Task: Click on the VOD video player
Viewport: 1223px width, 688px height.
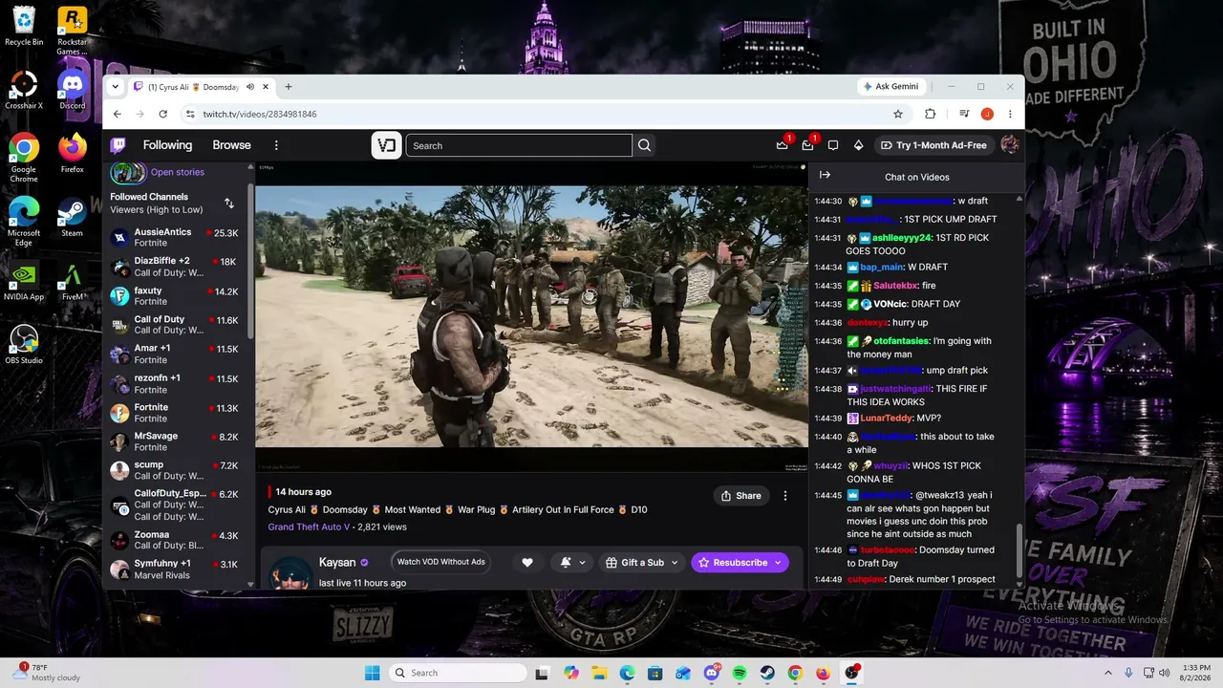Action: click(x=531, y=316)
